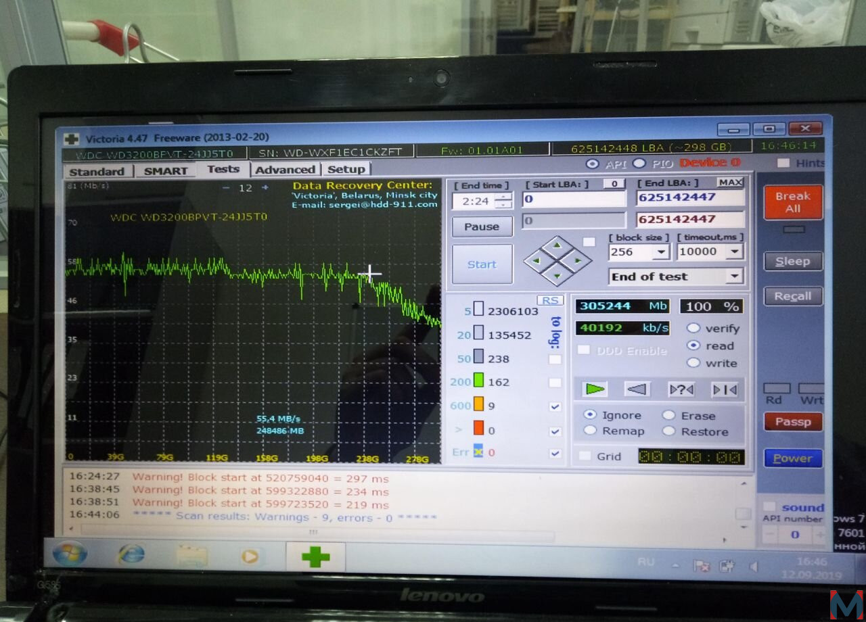Click the Victoria green cross taskbar button
The image size is (866, 622).
[x=315, y=557]
